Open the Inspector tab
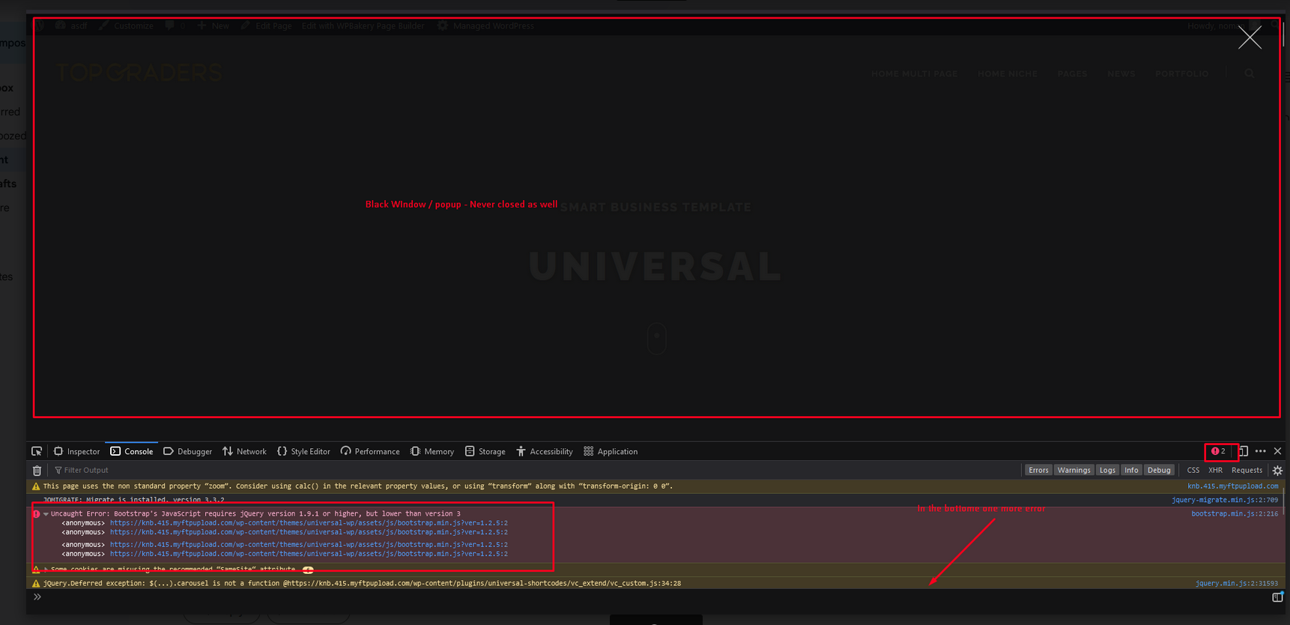This screenshot has width=1290, height=625. [76, 451]
